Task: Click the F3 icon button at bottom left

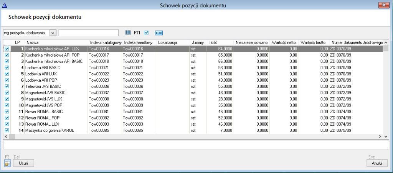Action: point(7,163)
